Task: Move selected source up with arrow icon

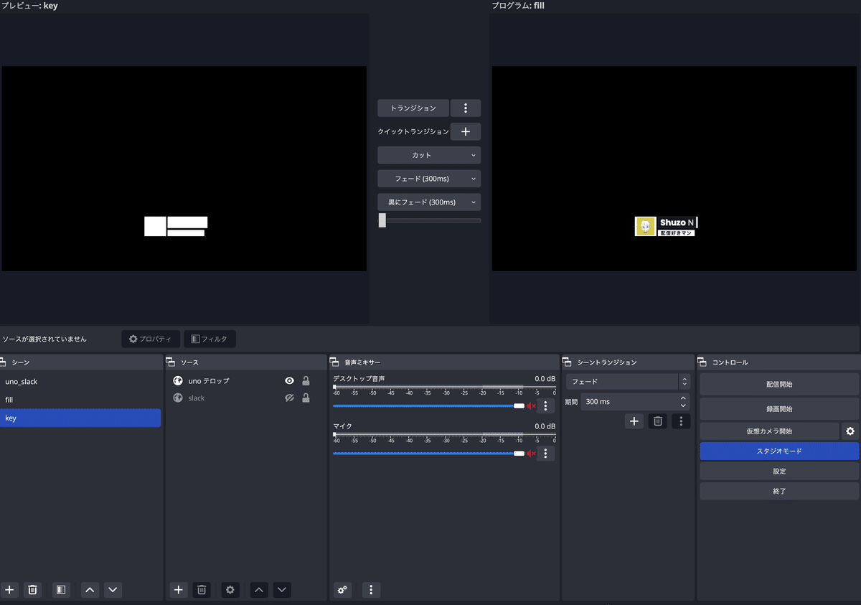Action: [x=258, y=589]
